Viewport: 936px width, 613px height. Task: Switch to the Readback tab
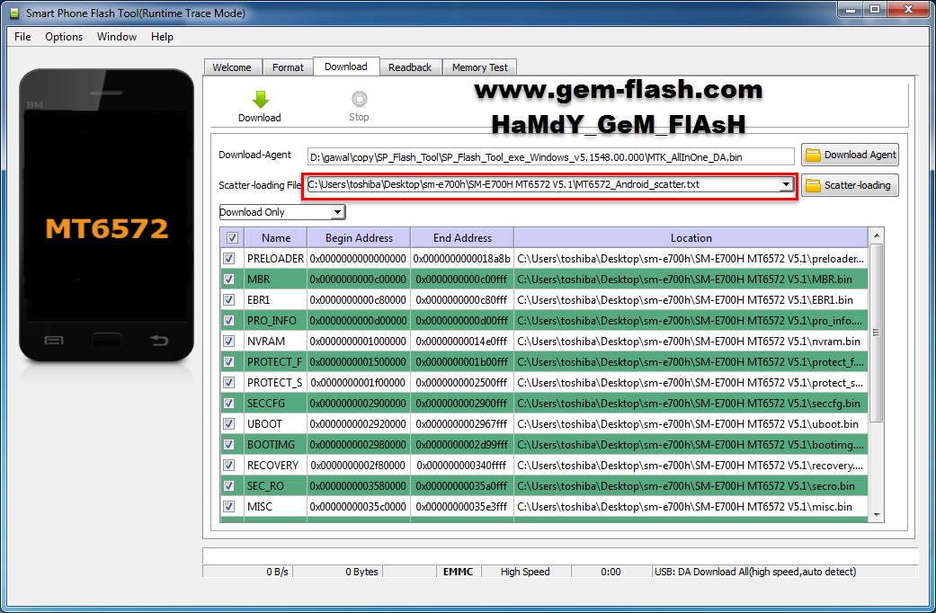tap(410, 67)
